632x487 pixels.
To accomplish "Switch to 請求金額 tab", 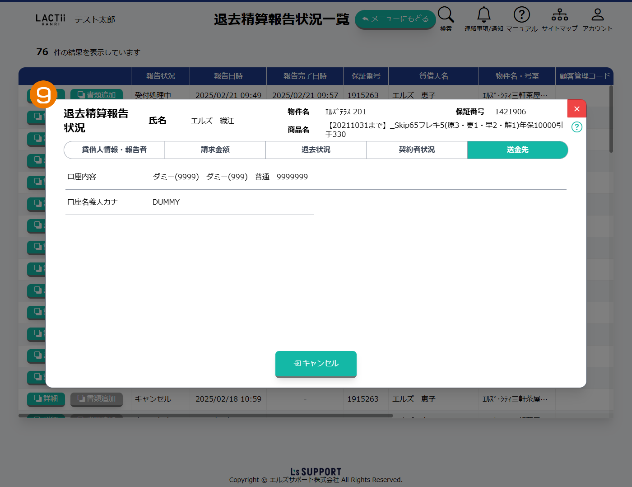I will [215, 150].
